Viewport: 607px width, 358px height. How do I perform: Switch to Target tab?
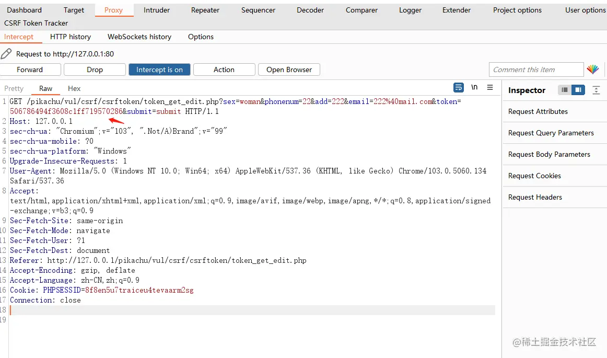[x=74, y=10]
